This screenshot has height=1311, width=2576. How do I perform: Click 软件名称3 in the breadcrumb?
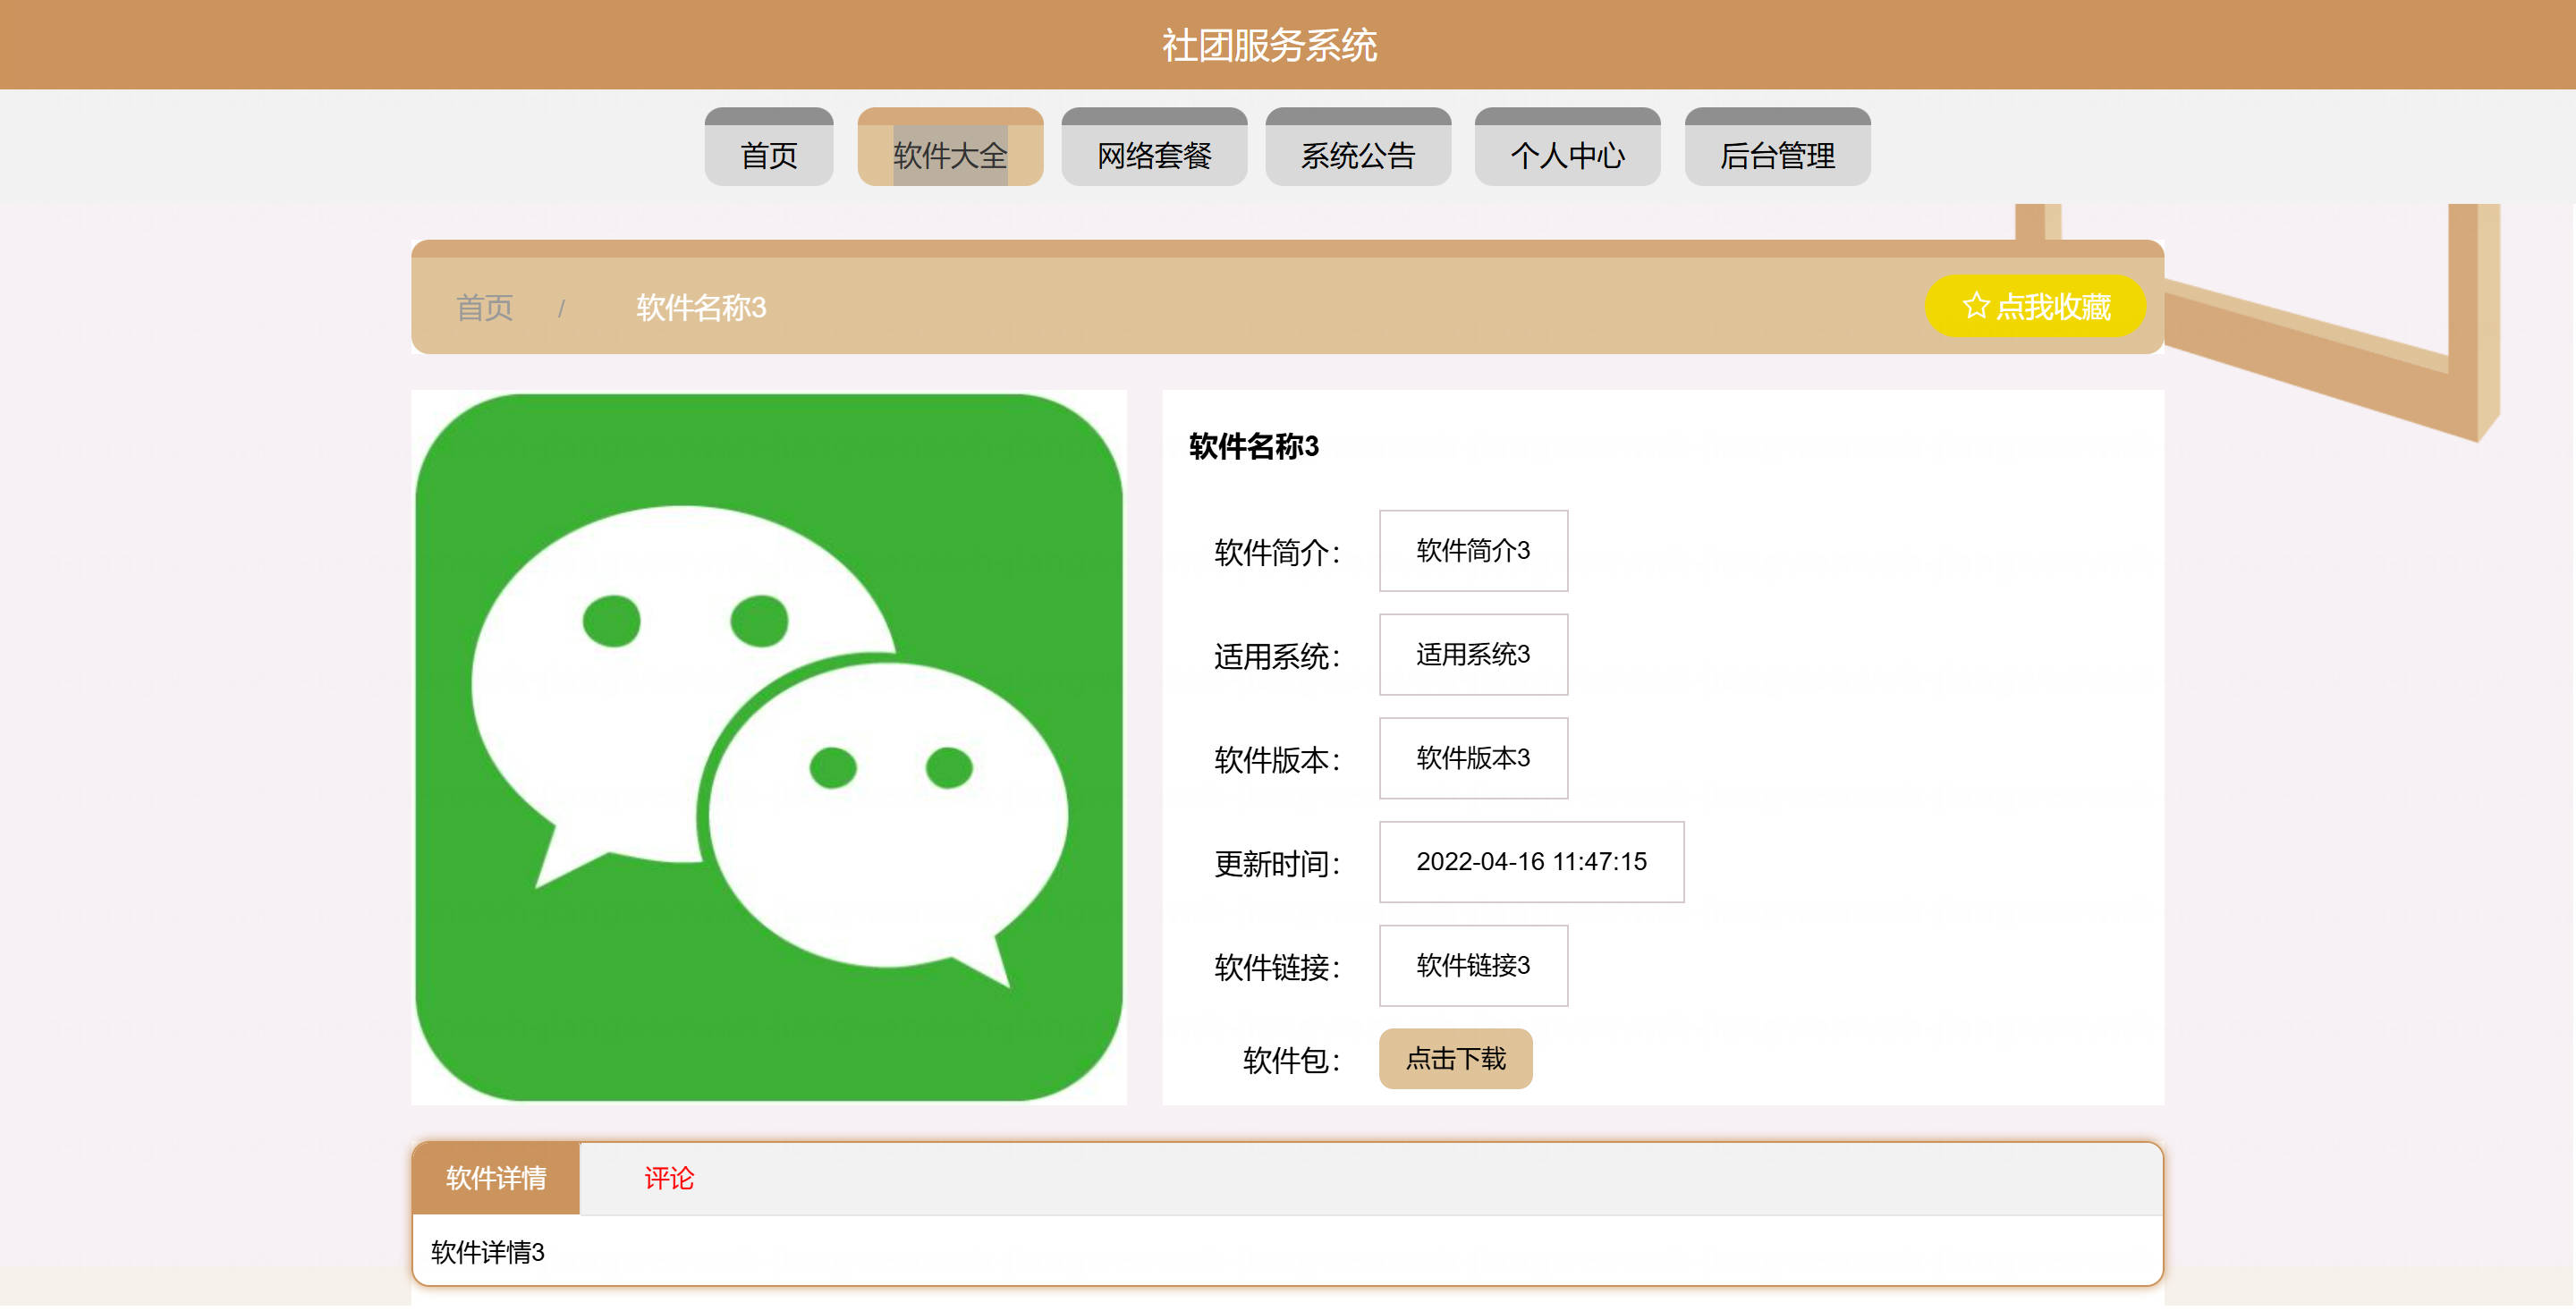pyautogui.click(x=701, y=308)
